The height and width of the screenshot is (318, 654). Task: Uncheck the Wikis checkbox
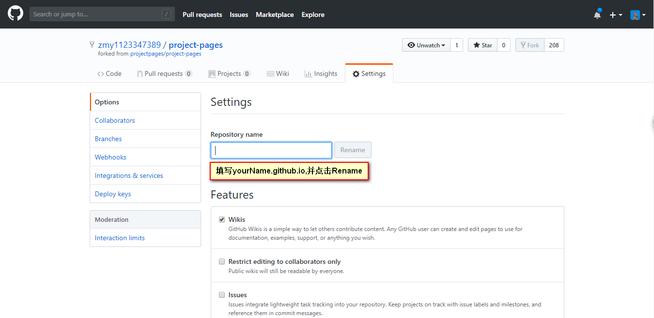point(222,219)
